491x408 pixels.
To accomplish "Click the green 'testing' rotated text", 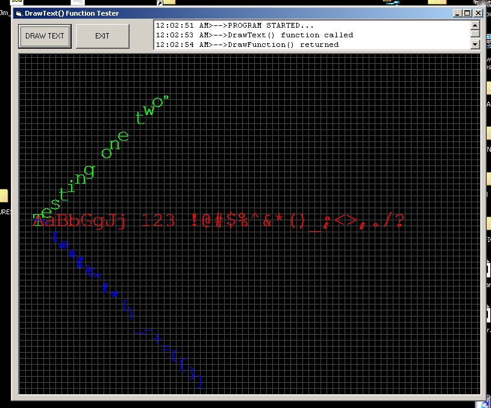I will click(64, 195).
